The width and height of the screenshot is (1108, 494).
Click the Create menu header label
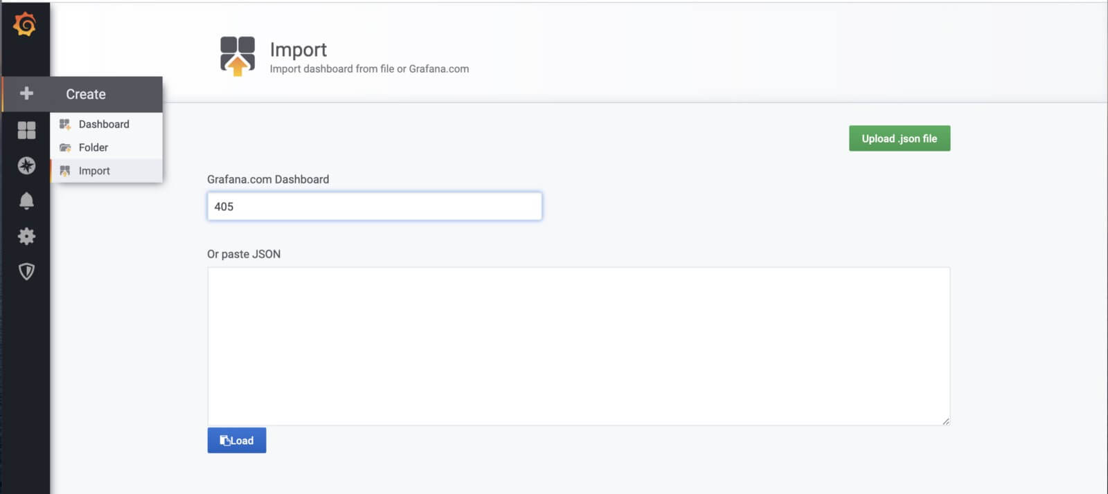[86, 94]
